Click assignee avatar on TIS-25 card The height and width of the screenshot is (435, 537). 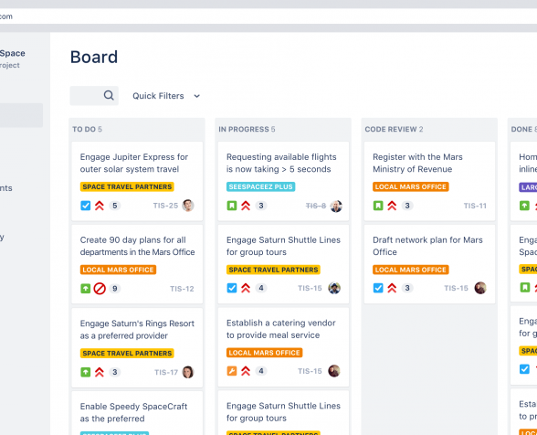click(x=188, y=206)
